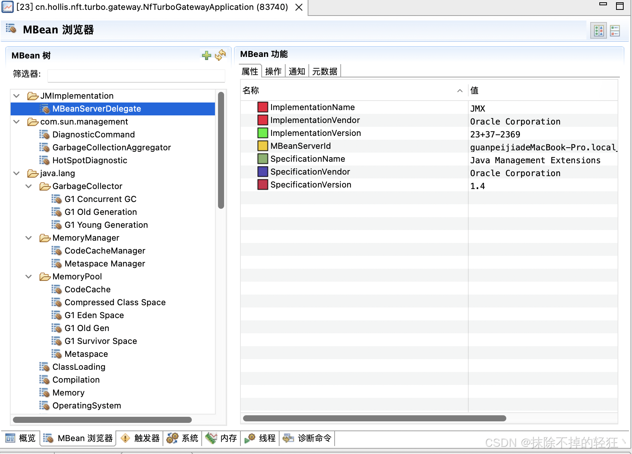This screenshot has width=632, height=454.
Task: Collapse the MemoryPool folder
Action: [x=28, y=276]
